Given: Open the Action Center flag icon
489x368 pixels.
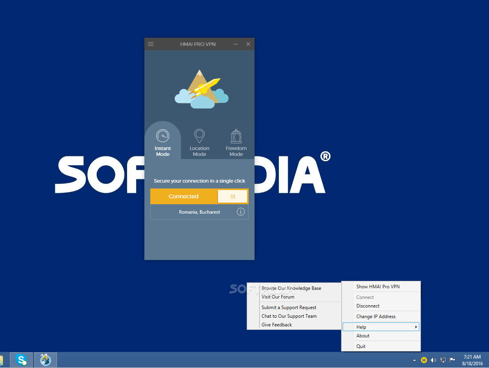Looking at the screenshot, I should tap(452, 360).
